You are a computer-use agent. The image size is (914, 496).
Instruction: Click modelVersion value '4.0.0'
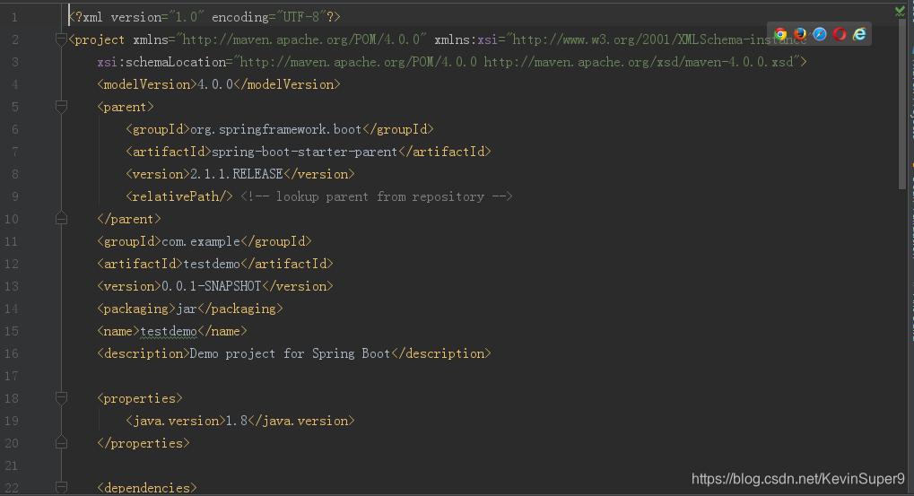(215, 84)
